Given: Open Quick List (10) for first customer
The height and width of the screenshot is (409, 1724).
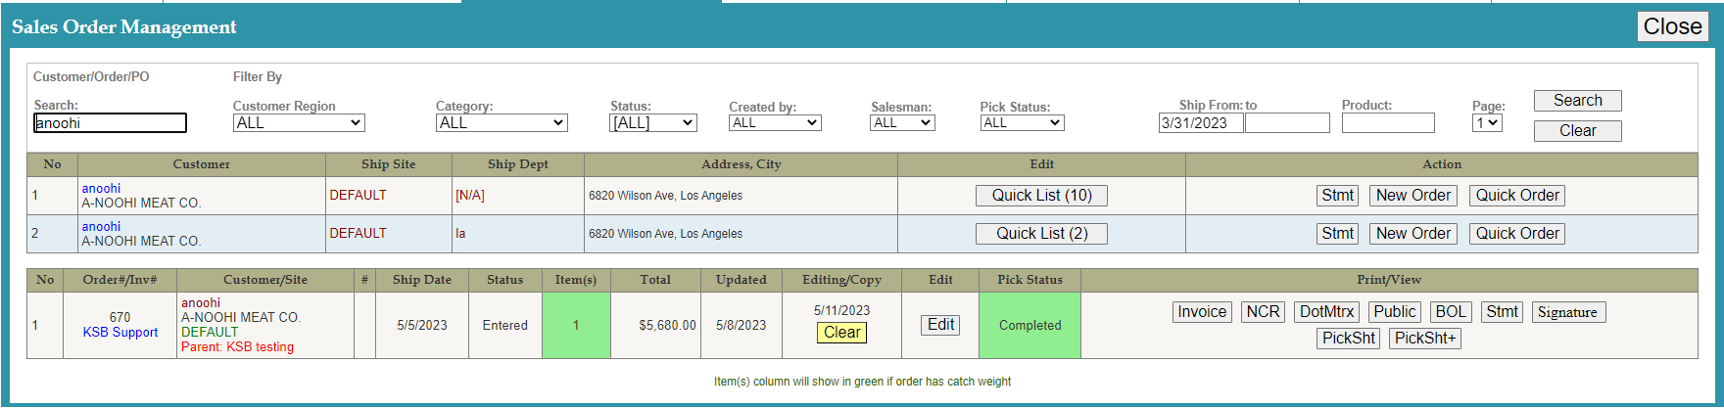Looking at the screenshot, I should pos(1041,196).
